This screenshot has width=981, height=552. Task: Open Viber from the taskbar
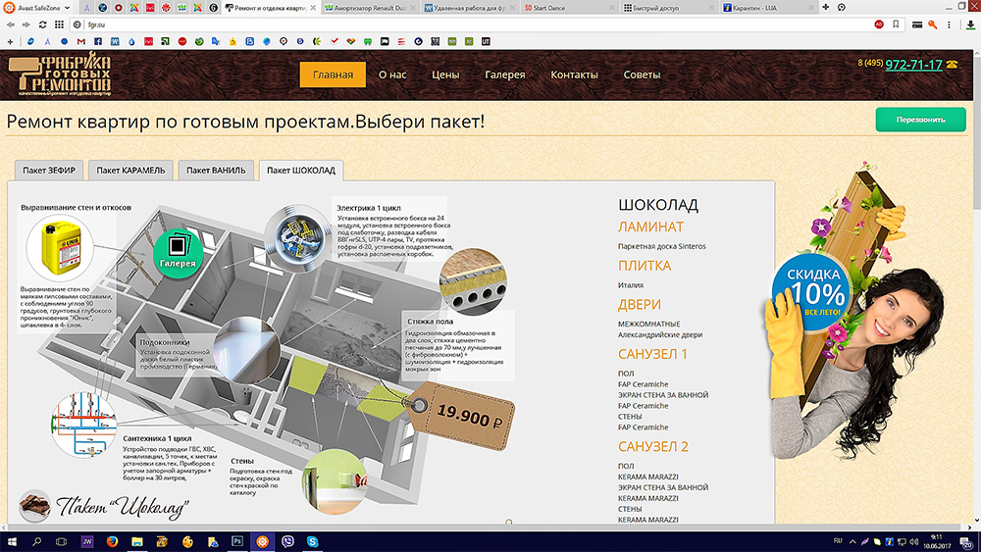[x=286, y=540]
